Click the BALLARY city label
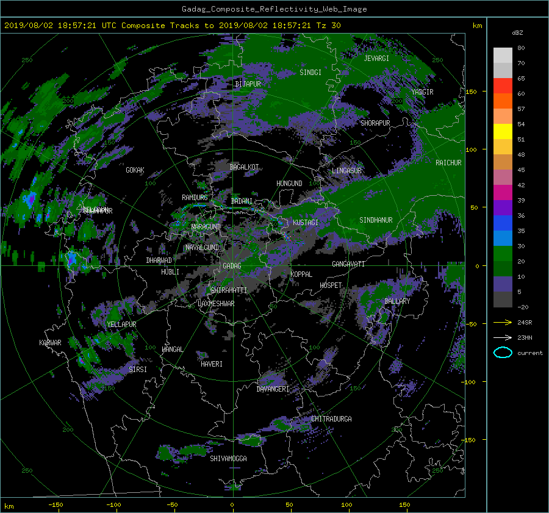549x513 pixels. pos(397,301)
